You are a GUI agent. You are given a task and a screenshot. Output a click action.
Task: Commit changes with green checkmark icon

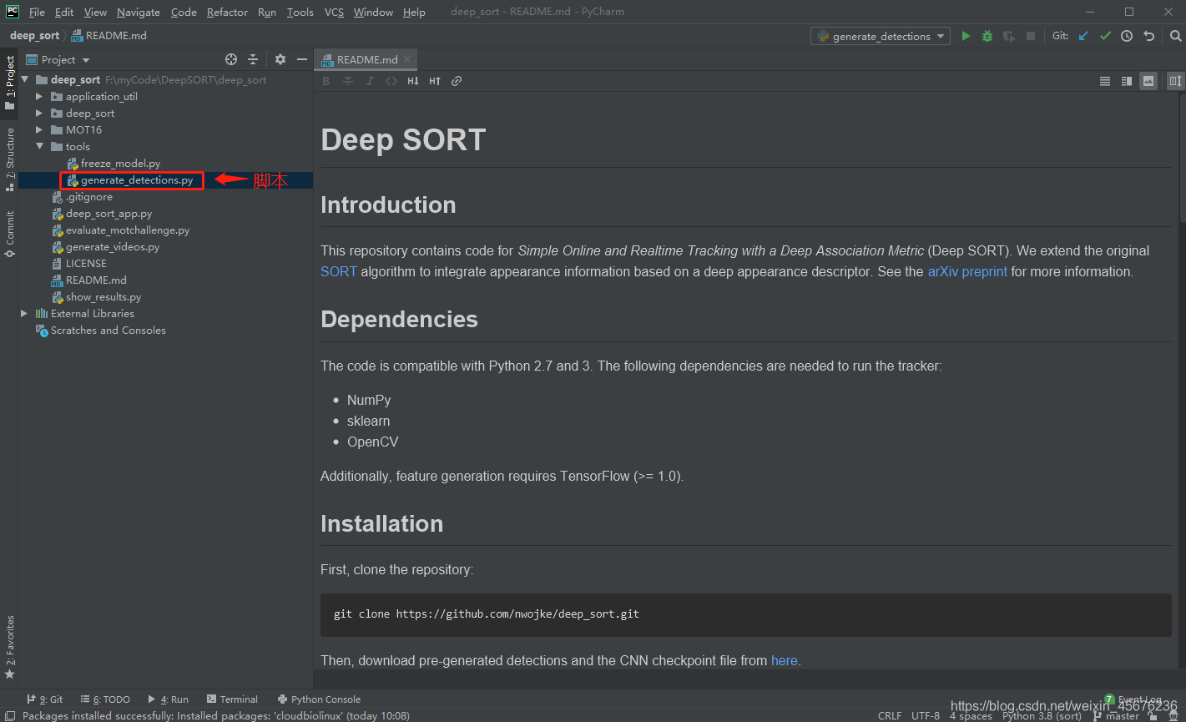(1105, 36)
